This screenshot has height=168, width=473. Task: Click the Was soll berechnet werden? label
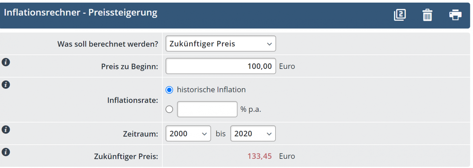(108, 44)
